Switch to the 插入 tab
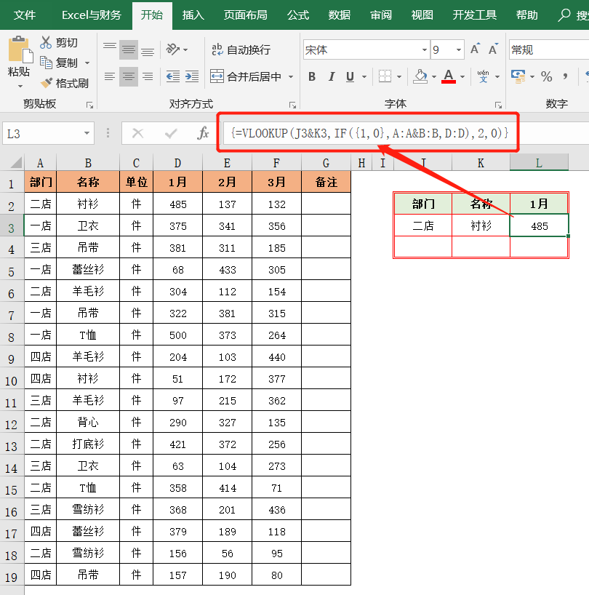Screen dimensions: 589x595 (x=193, y=15)
